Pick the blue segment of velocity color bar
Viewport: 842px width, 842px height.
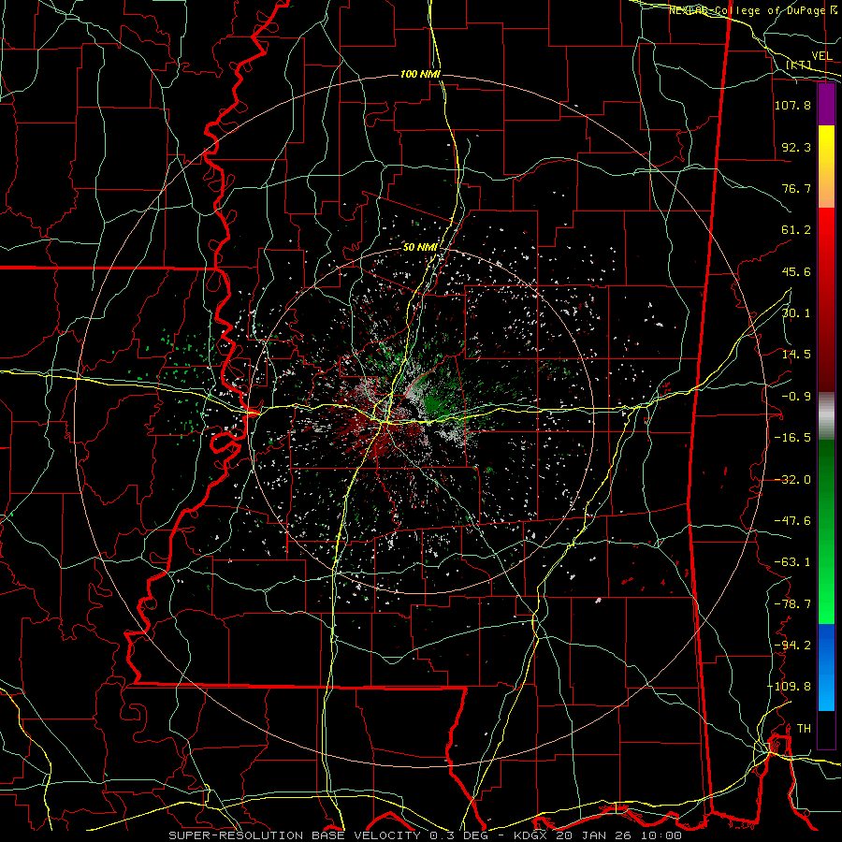tap(826, 667)
